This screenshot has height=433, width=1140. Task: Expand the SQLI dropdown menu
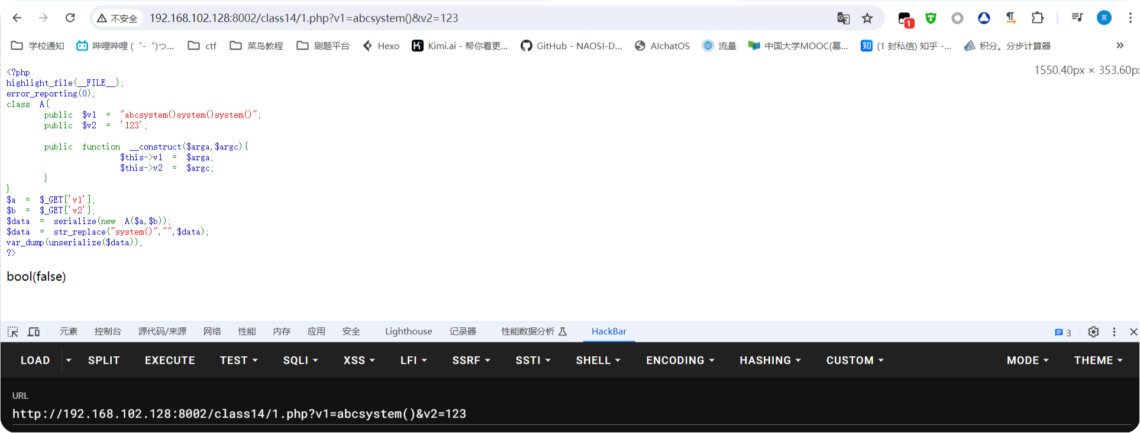coord(301,360)
